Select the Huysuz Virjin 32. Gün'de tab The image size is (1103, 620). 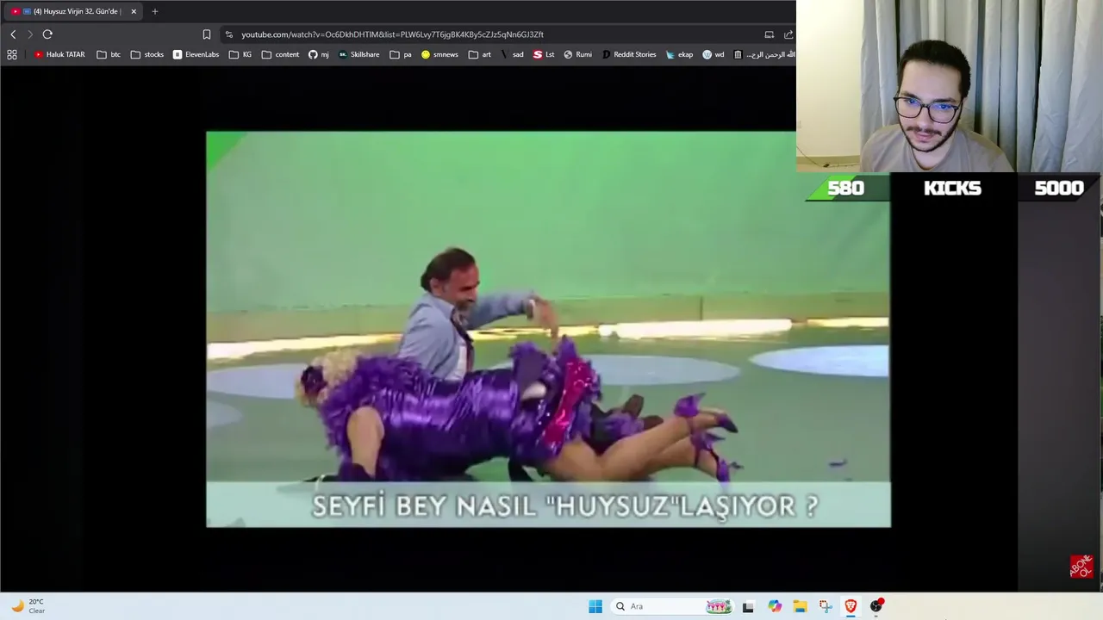(x=73, y=11)
